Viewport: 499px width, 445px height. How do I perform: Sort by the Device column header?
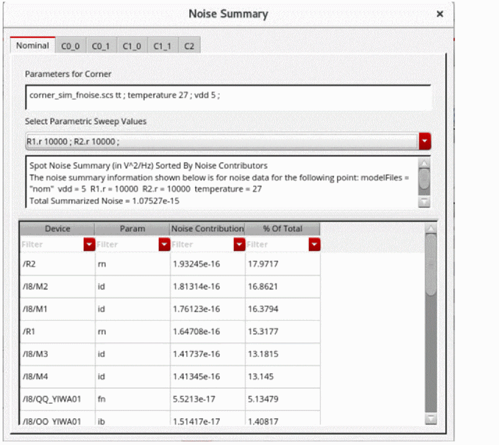(57, 229)
